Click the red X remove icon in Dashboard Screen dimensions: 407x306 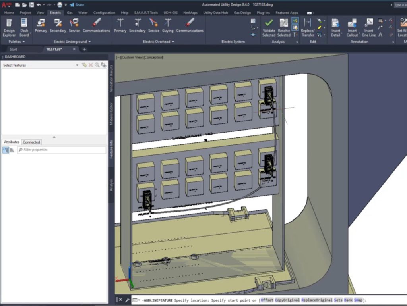(x=91, y=65)
